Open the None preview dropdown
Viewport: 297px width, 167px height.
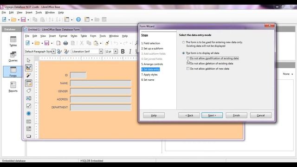[x=288, y=74]
